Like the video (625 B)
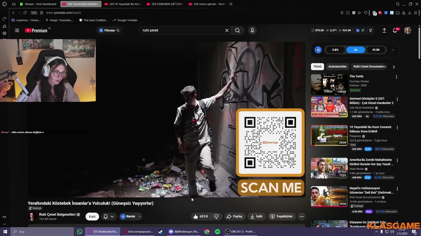The image size is (421, 236). coord(201,217)
